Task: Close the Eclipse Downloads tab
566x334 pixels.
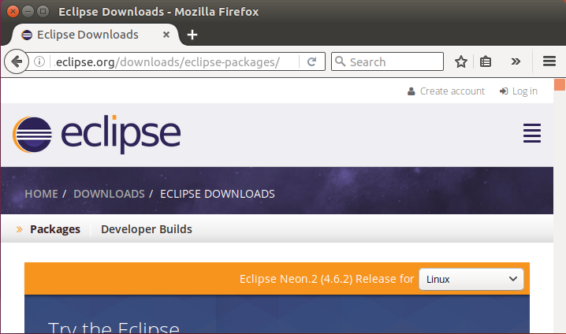Action: tap(166, 35)
